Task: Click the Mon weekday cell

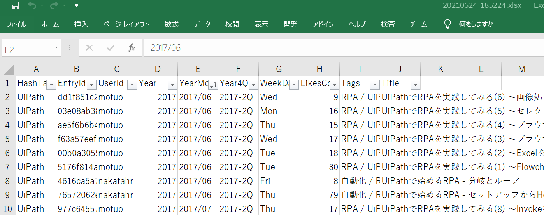Action: (279, 111)
